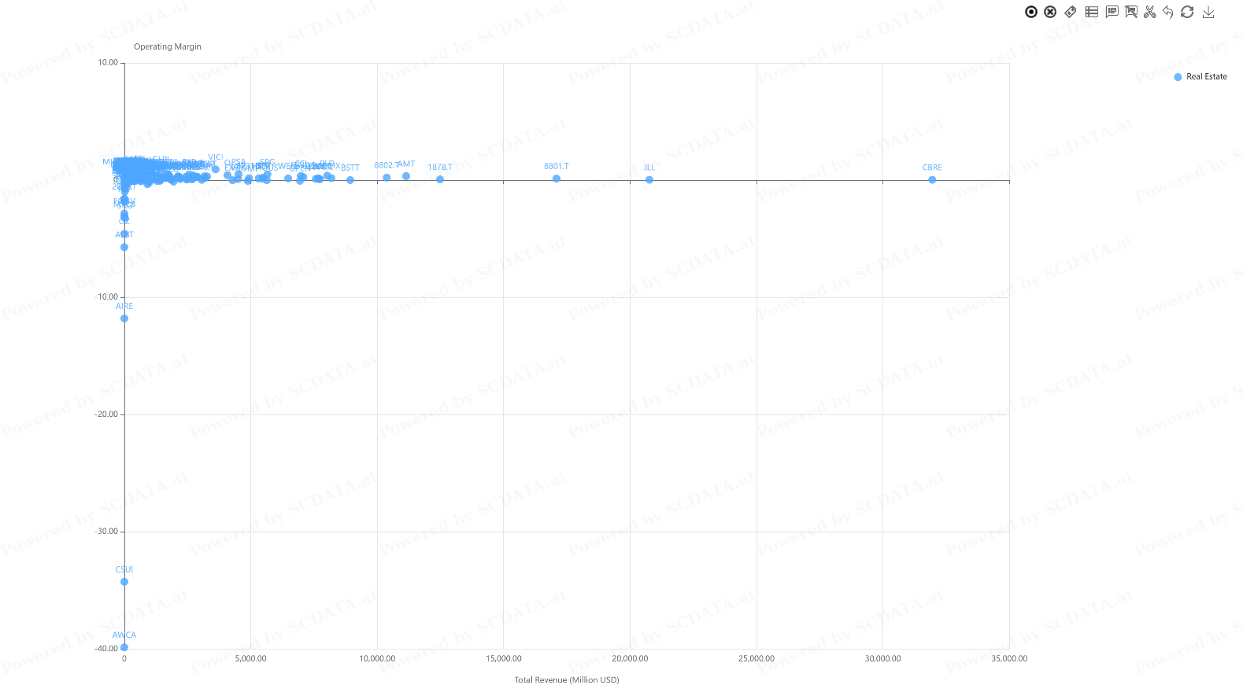
Task: Refresh the chart with the circular arrows icon
Action: [x=1187, y=12]
